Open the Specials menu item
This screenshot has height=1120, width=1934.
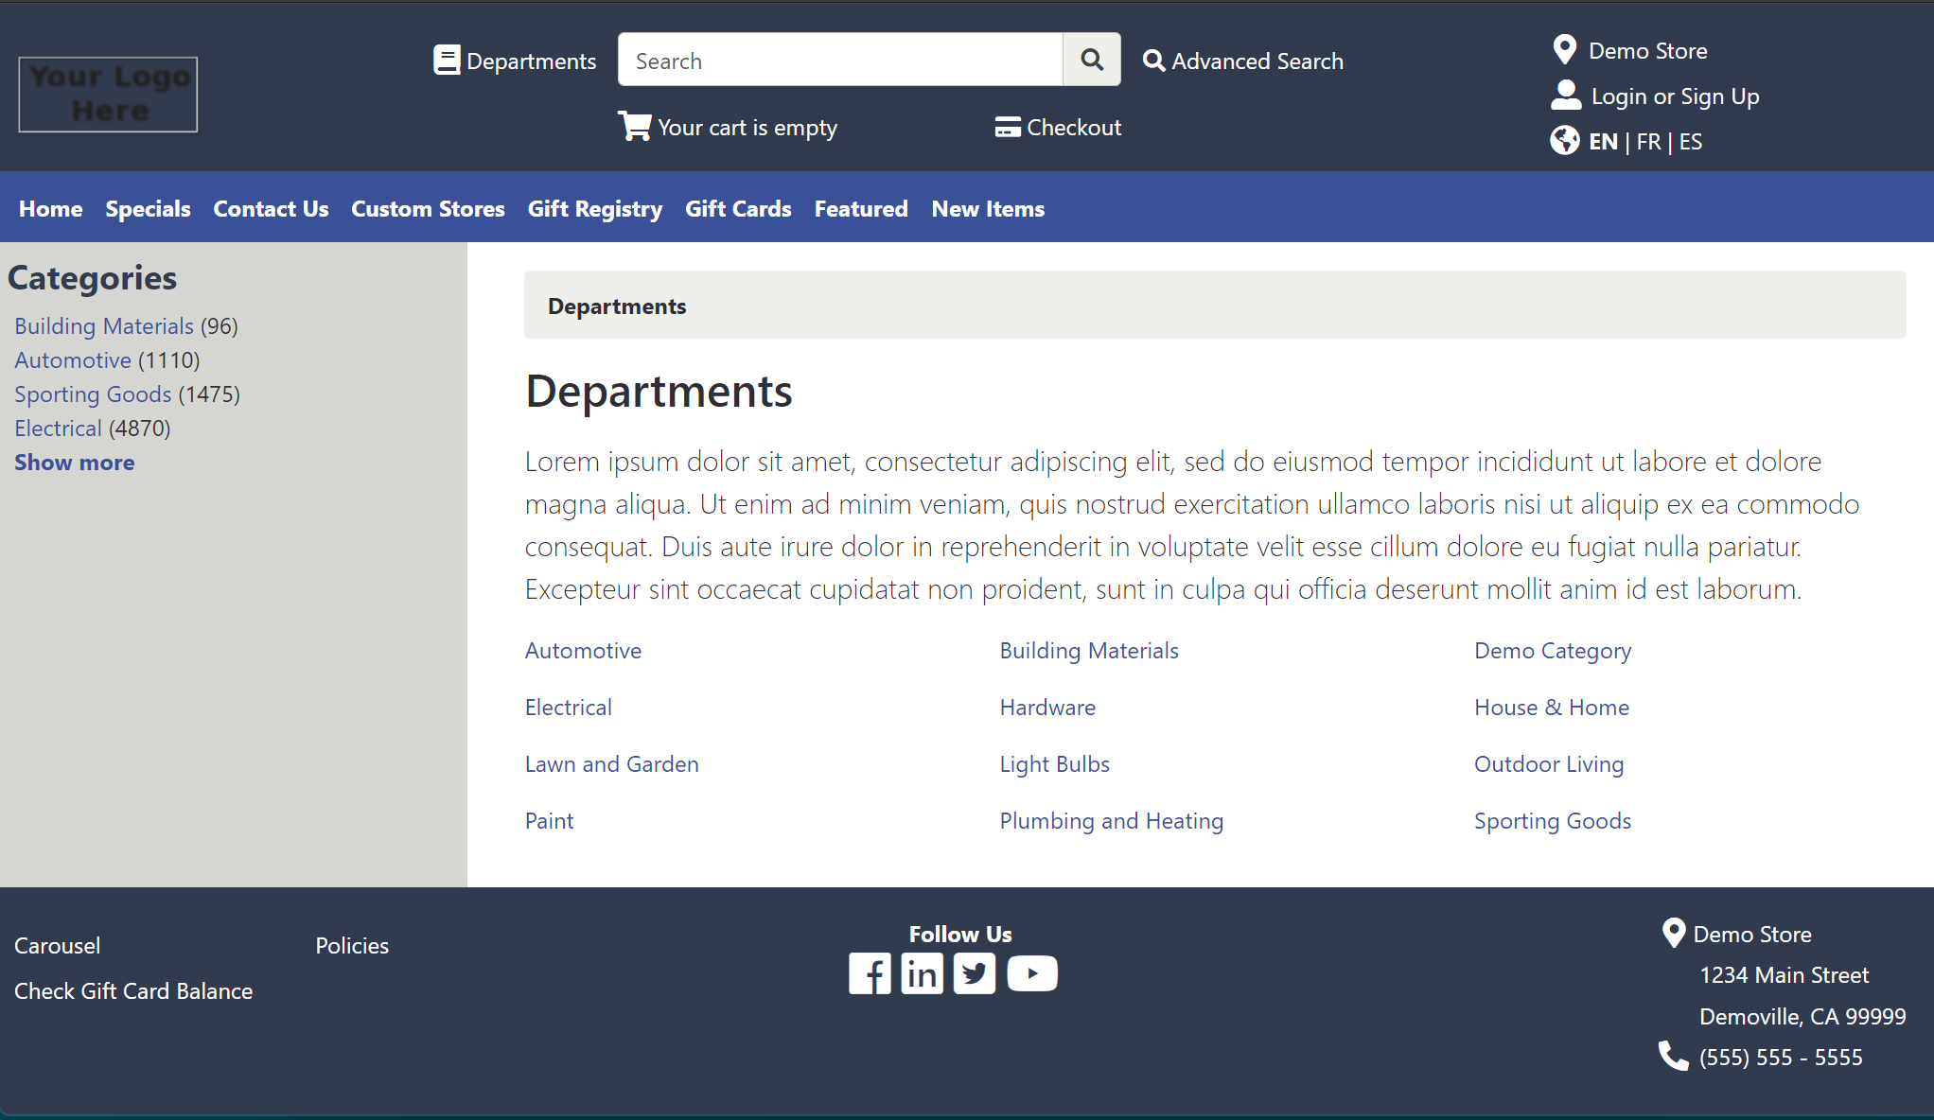148,209
